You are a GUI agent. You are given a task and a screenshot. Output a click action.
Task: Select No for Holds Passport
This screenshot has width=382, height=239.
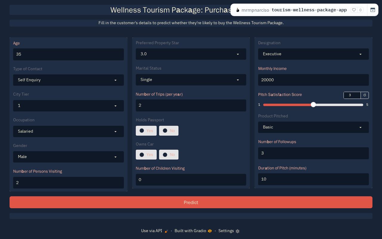pos(169,131)
